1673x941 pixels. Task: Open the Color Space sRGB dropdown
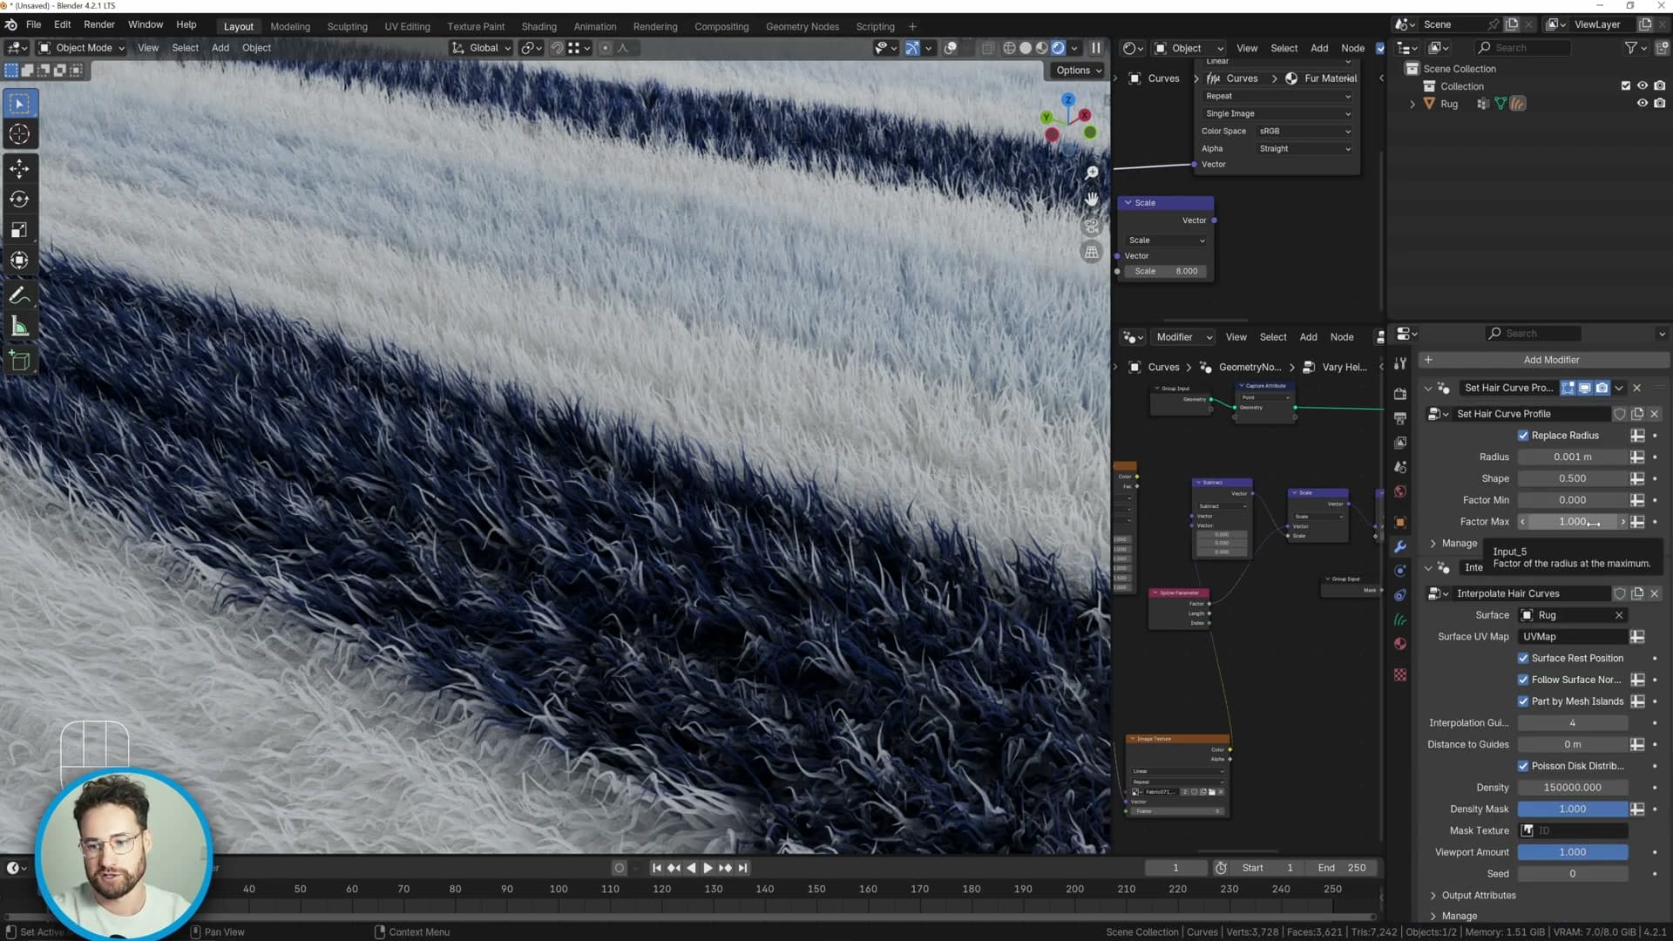coord(1304,132)
